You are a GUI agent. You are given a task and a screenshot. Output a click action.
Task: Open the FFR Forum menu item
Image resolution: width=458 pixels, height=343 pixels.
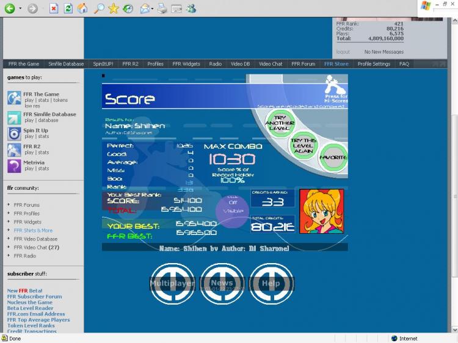click(303, 64)
